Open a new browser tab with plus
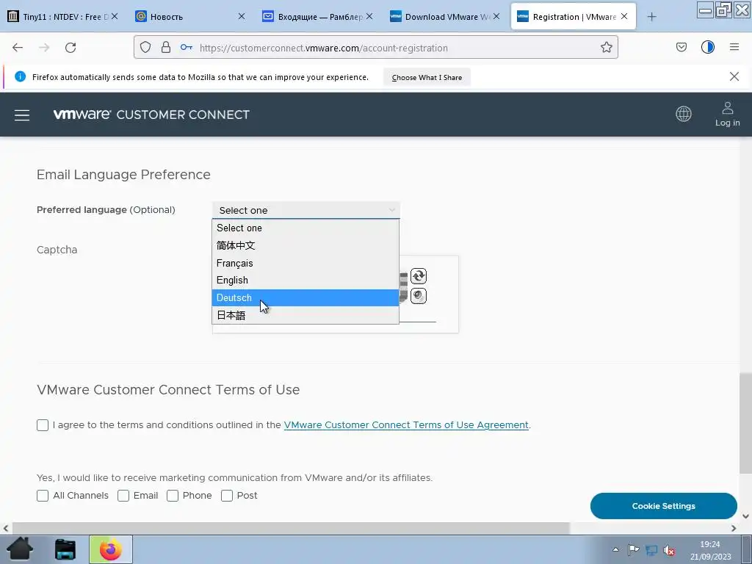The image size is (752, 564). tap(651, 17)
